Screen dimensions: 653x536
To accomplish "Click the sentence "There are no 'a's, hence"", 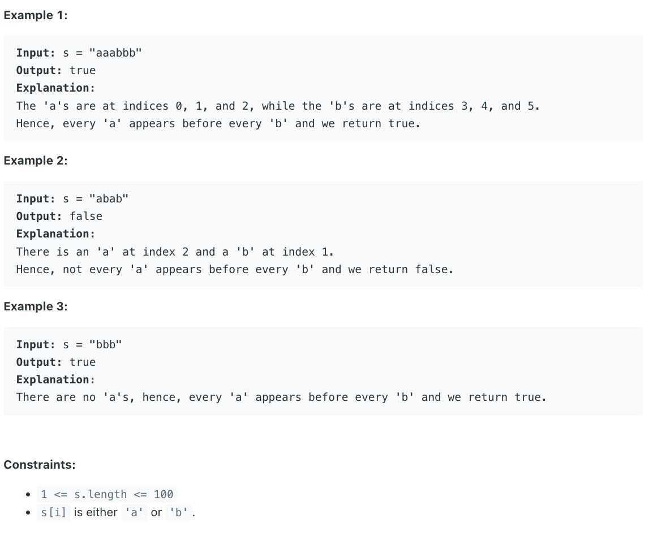I will tap(281, 397).
